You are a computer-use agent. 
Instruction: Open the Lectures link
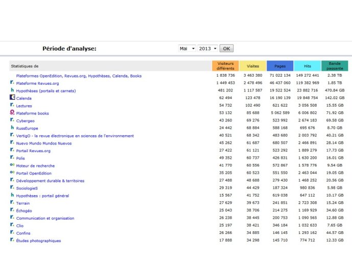click(24, 106)
